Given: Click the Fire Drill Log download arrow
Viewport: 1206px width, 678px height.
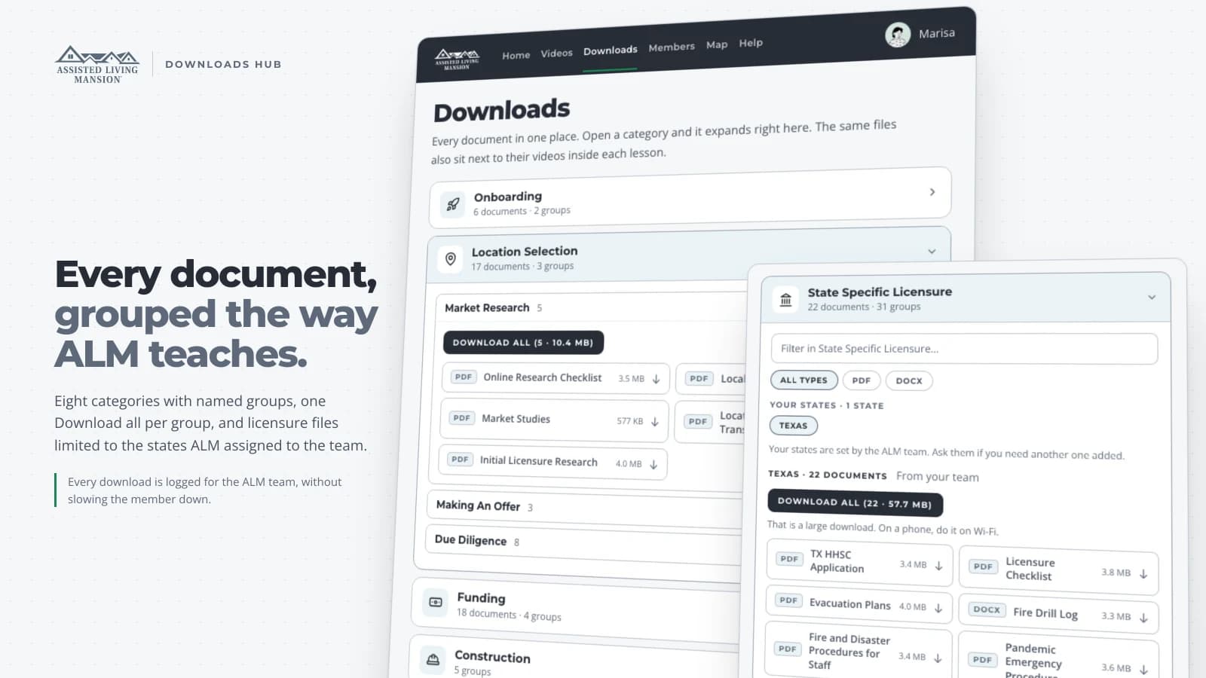Looking at the screenshot, I should coord(1143,618).
